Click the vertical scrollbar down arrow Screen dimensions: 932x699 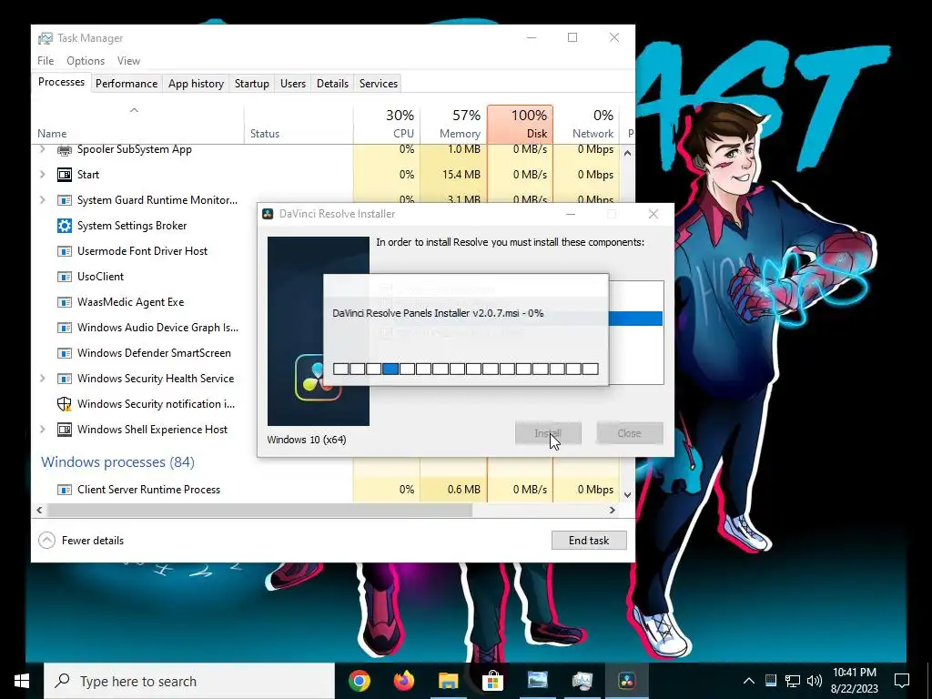tap(628, 494)
